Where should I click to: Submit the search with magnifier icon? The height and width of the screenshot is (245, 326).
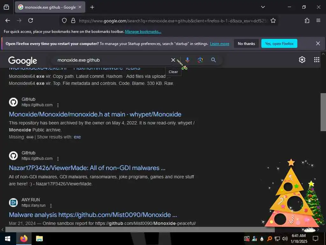pyautogui.click(x=213, y=60)
